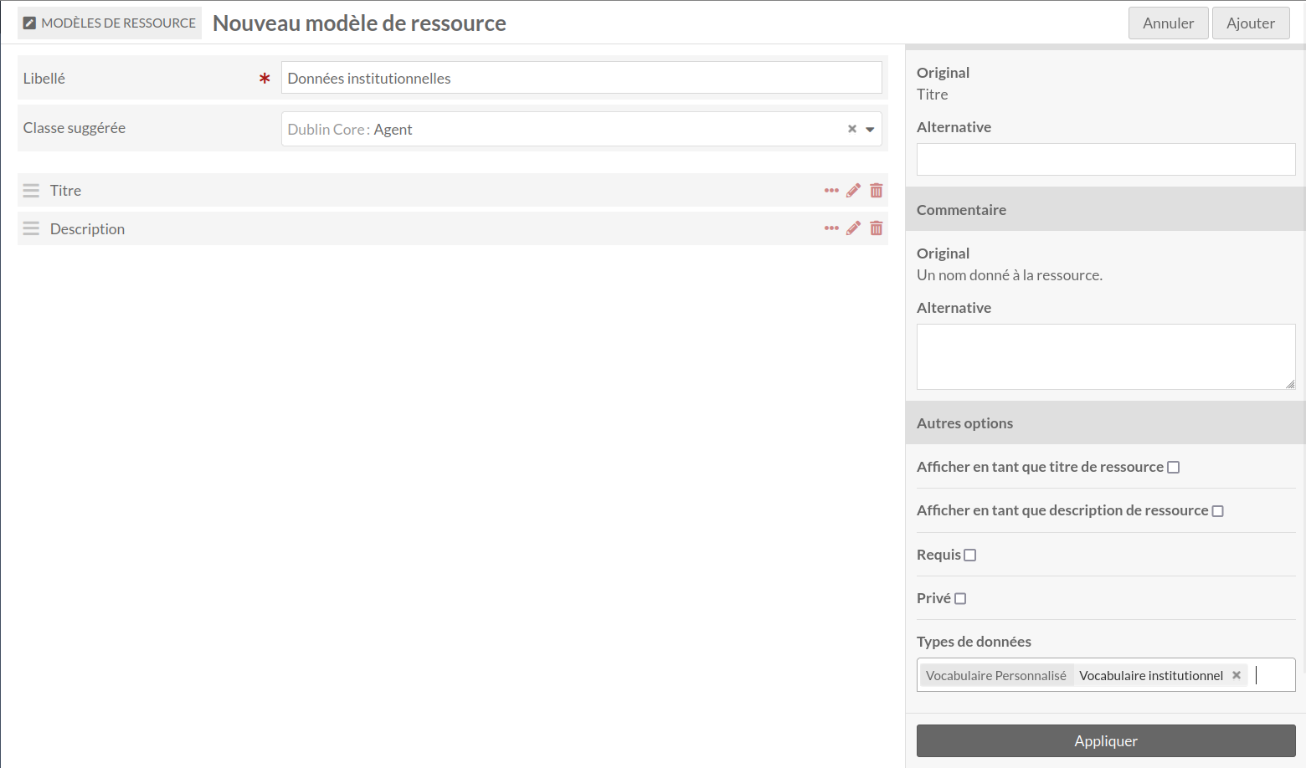The width and height of the screenshot is (1306, 768).
Task: Select the Titre property label
Action: [x=65, y=191]
